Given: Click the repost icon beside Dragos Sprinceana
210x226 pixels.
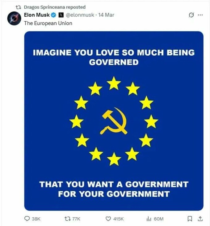Looking at the screenshot, I should 18,7.
